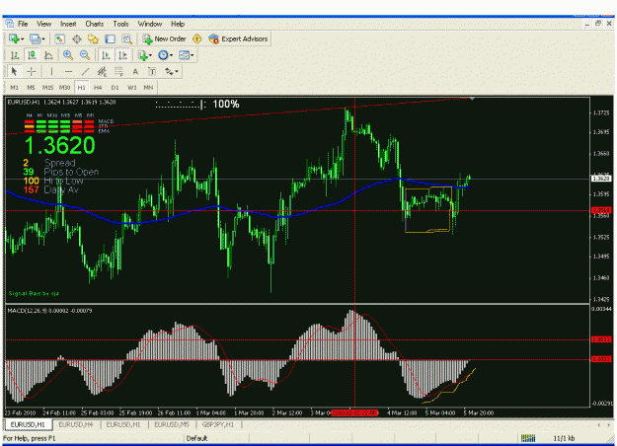The width and height of the screenshot is (617, 446).
Task: Click the MACD(12,26,9) indicator label
Action: (49, 311)
